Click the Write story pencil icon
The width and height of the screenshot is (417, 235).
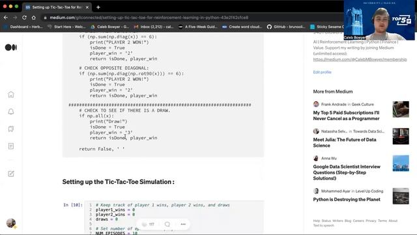point(11,174)
